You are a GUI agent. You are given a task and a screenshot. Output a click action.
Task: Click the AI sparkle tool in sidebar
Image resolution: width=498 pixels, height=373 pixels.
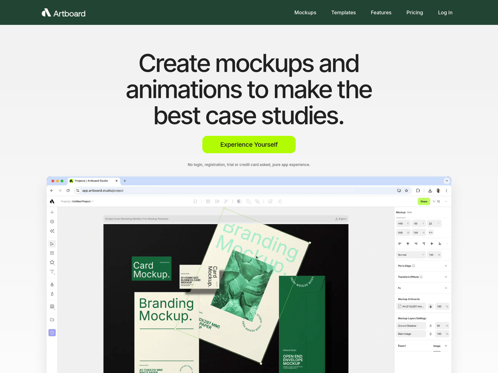(x=52, y=231)
